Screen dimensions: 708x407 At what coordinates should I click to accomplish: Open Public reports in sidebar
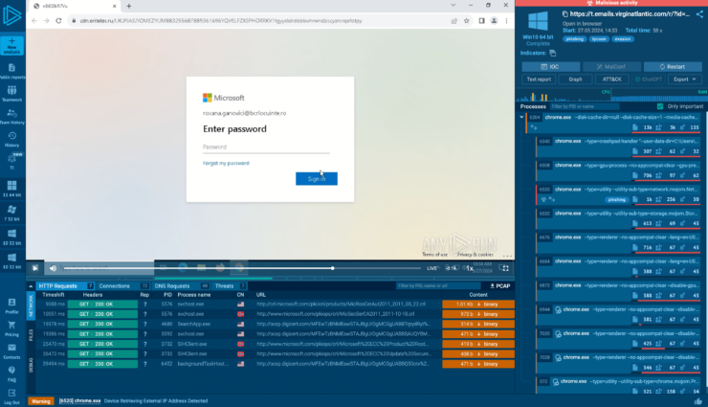[11, 72]
